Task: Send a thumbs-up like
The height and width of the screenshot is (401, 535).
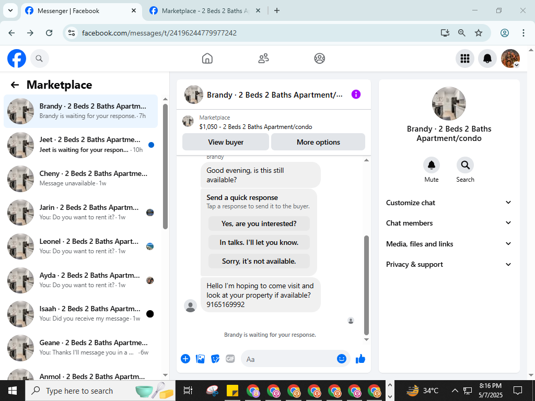Action: coord(360,359)
